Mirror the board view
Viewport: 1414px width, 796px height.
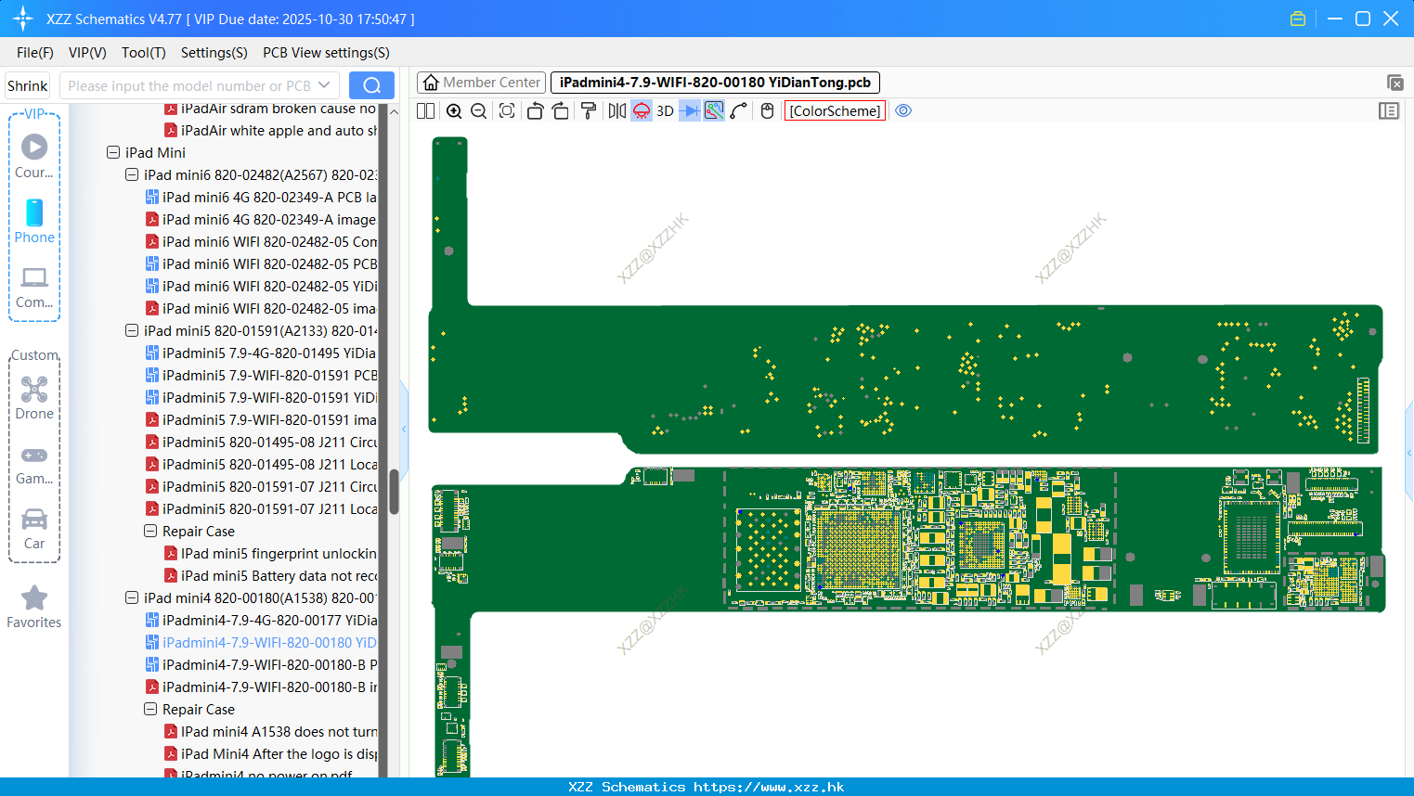point(617,111)
